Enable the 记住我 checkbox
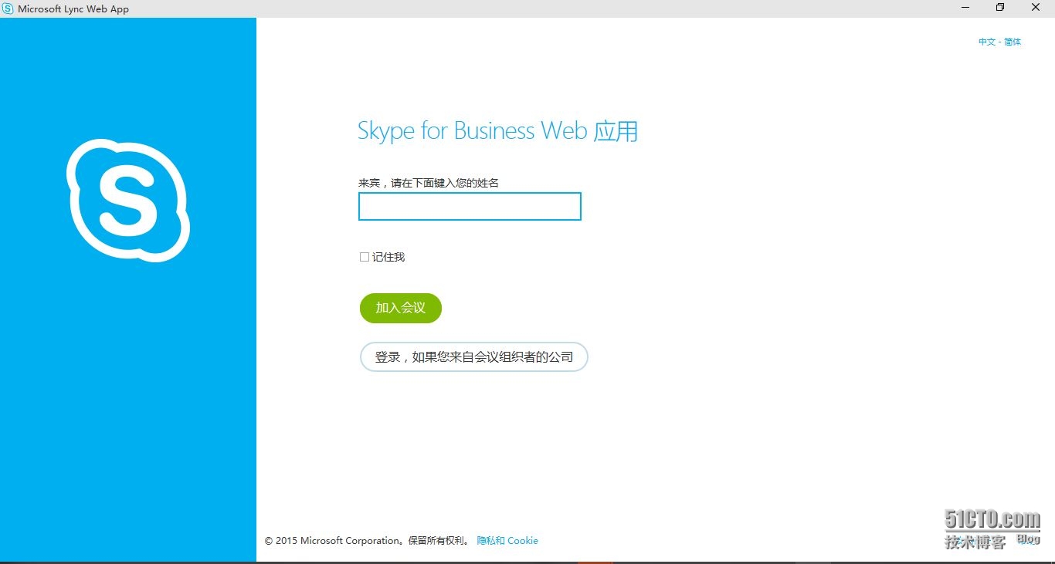This screenshot has width=1055, height=564. click(365, 257)
